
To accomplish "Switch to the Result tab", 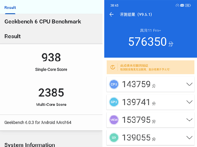I will (10, 8).
